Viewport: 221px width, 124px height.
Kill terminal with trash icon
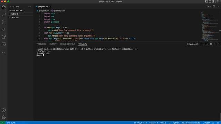(211, 44)
